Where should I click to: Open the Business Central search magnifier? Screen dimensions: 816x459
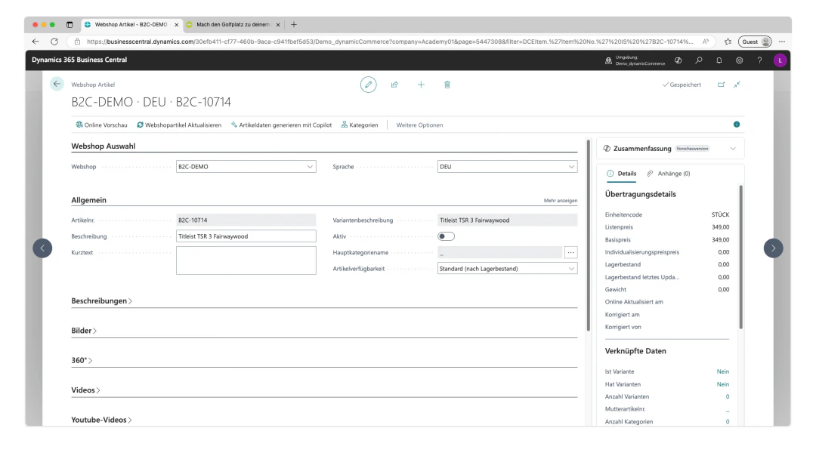tap(699, 60)
